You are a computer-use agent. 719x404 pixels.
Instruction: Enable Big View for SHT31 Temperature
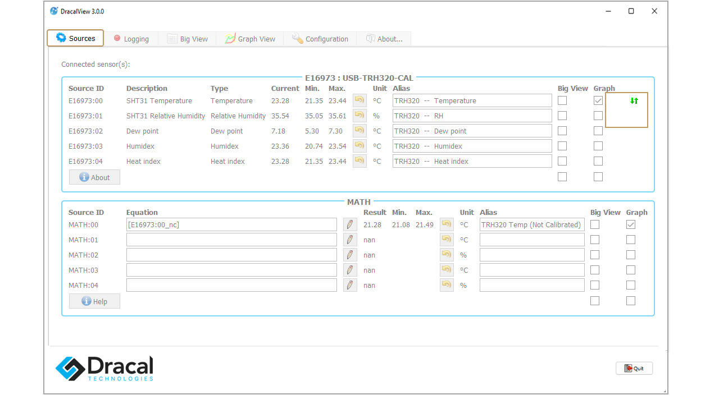pyautogui.click(x=562, y=100)
